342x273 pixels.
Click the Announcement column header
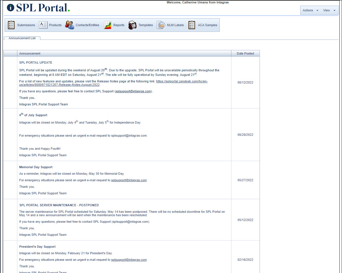coord(124,53)
